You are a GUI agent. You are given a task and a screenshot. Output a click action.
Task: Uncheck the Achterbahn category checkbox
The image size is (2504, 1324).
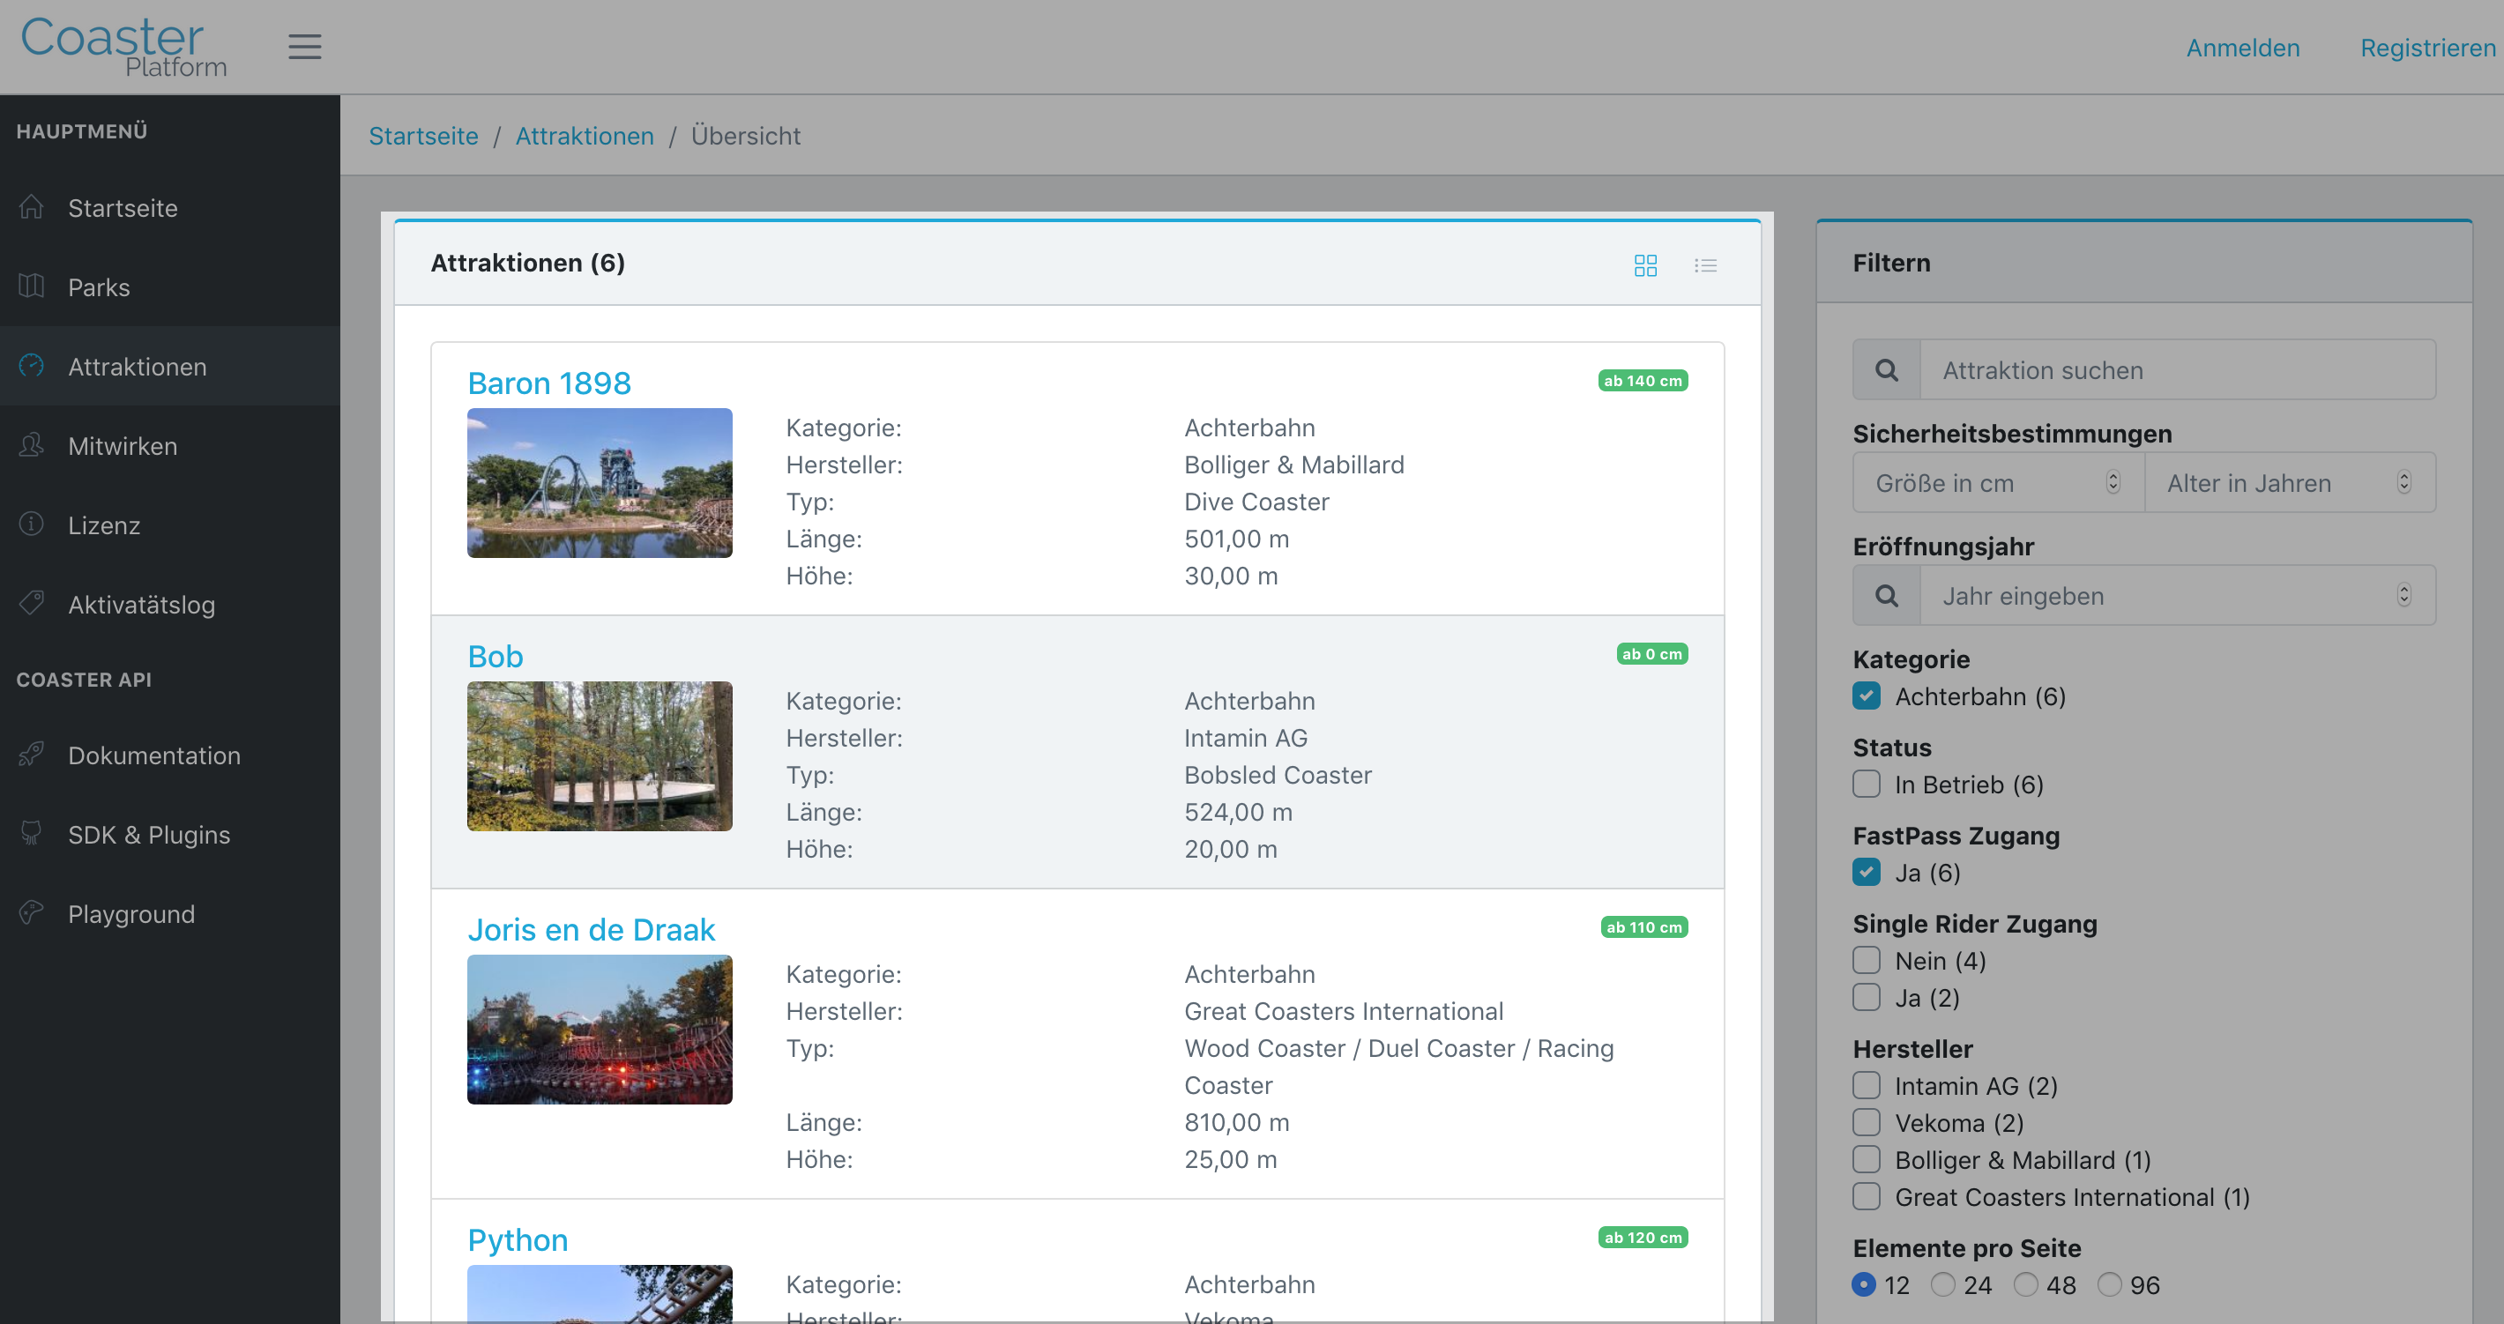coord(1866,696)
